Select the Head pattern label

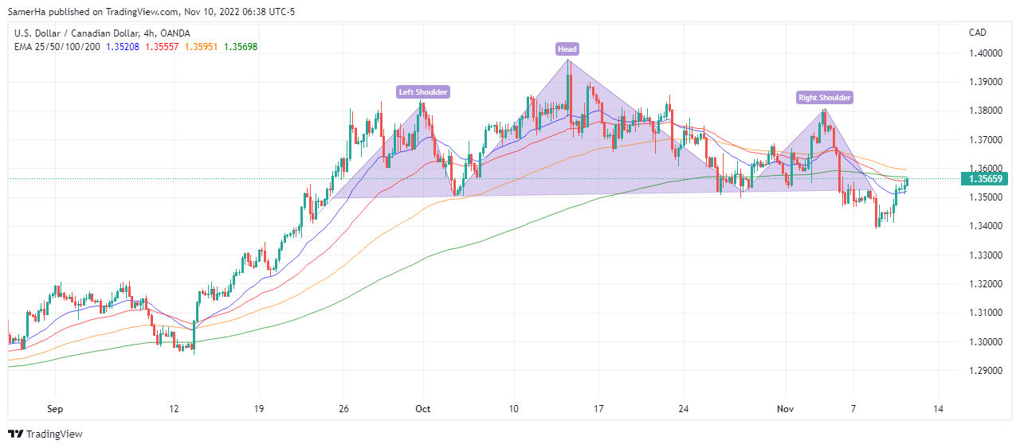567,49
